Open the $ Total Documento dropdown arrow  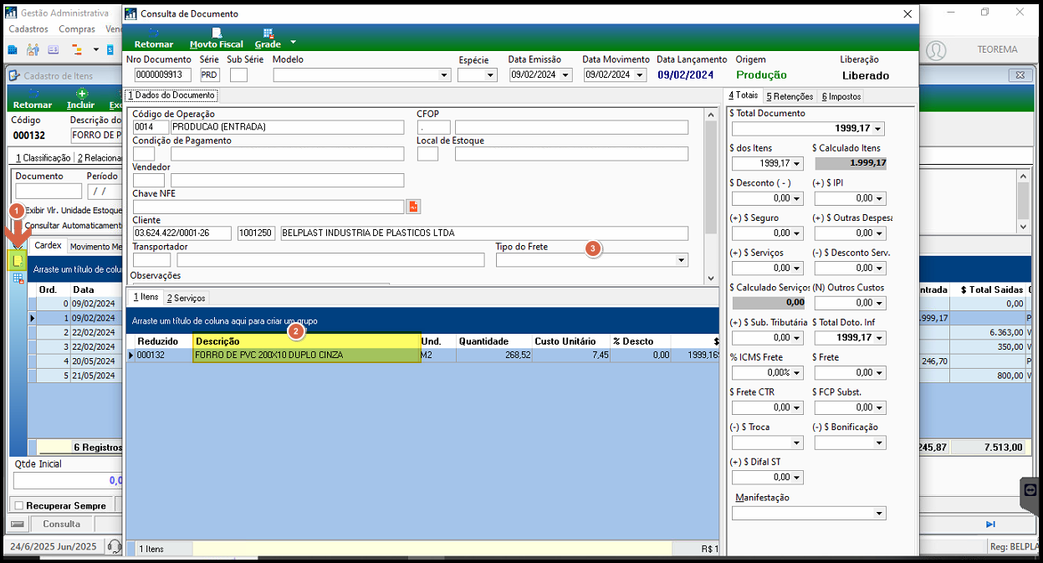pos(878,129)
